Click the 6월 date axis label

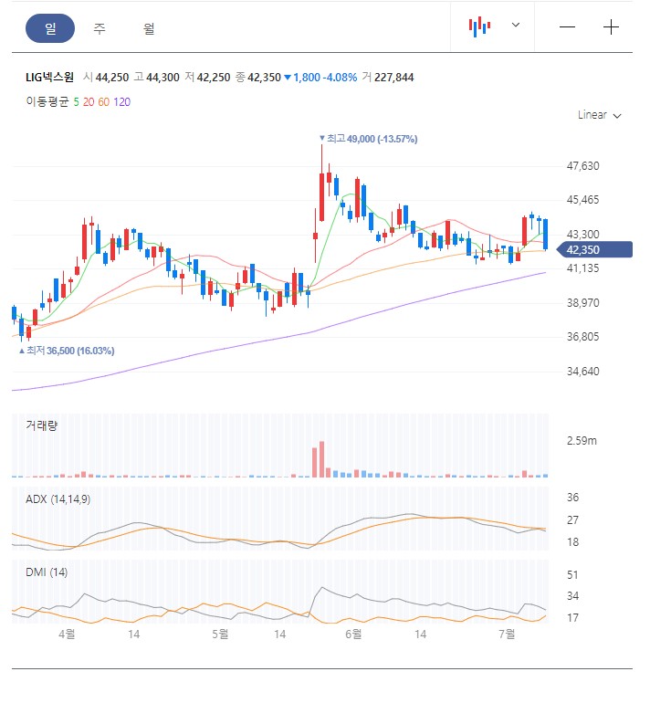[x=353, y=634]
